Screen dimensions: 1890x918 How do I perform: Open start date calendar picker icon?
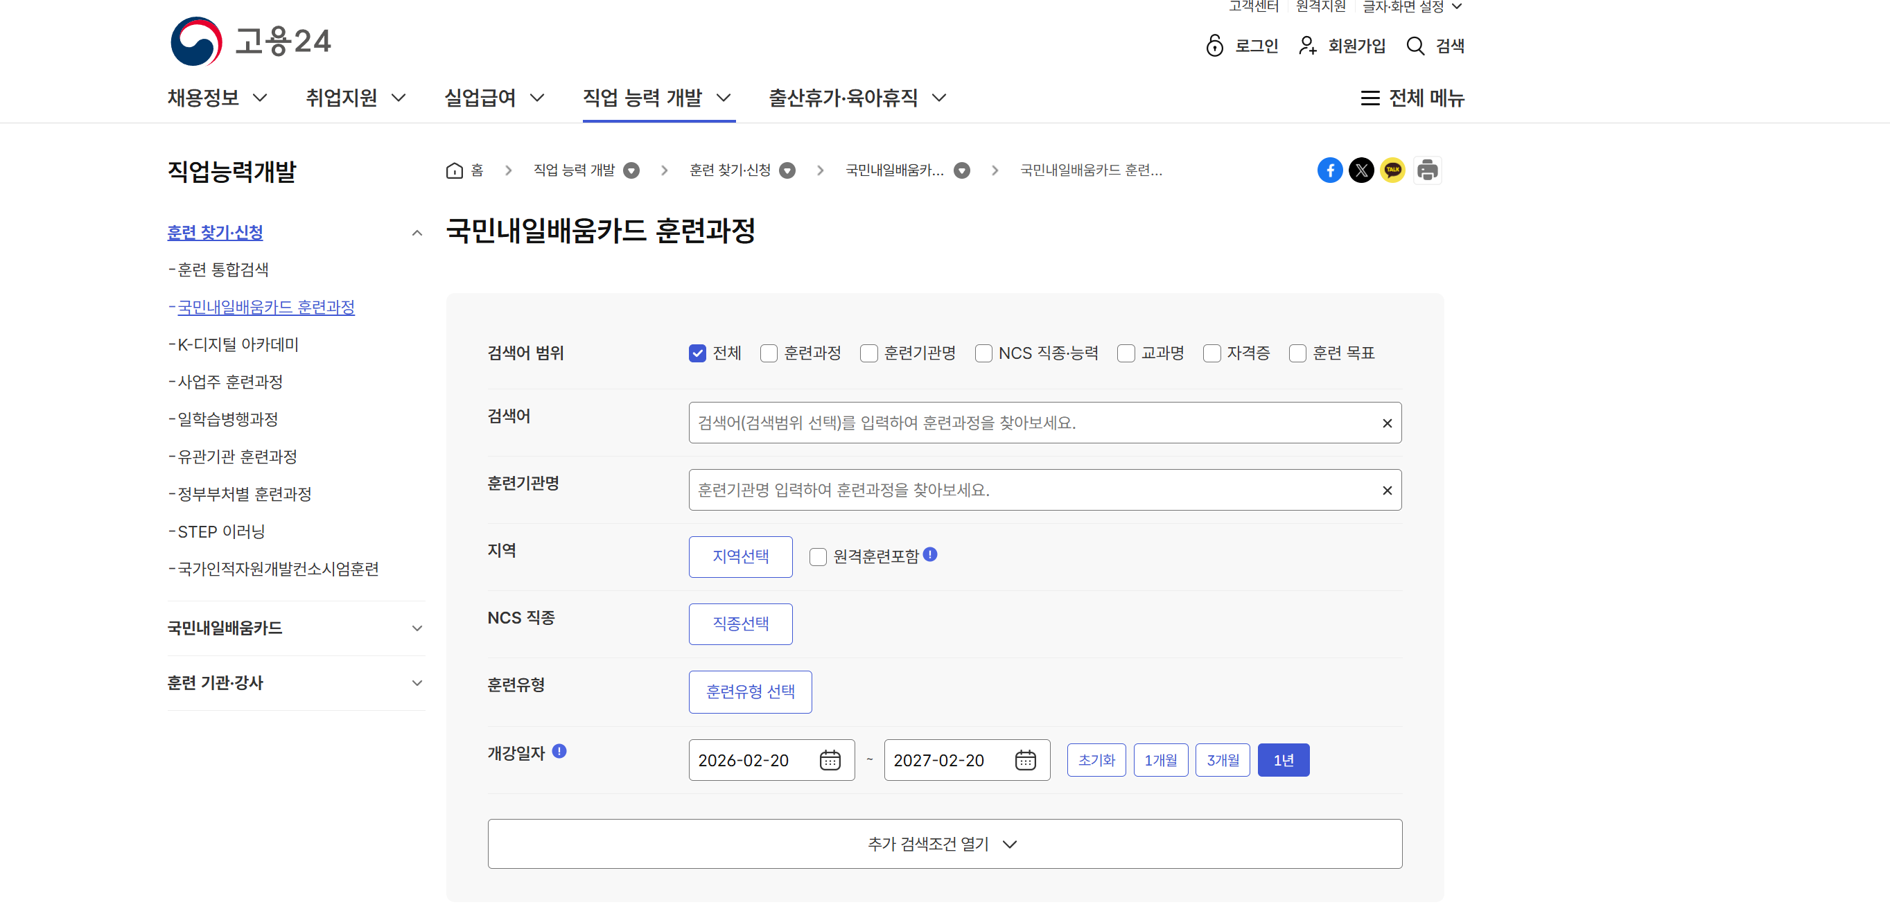point(830,760)
